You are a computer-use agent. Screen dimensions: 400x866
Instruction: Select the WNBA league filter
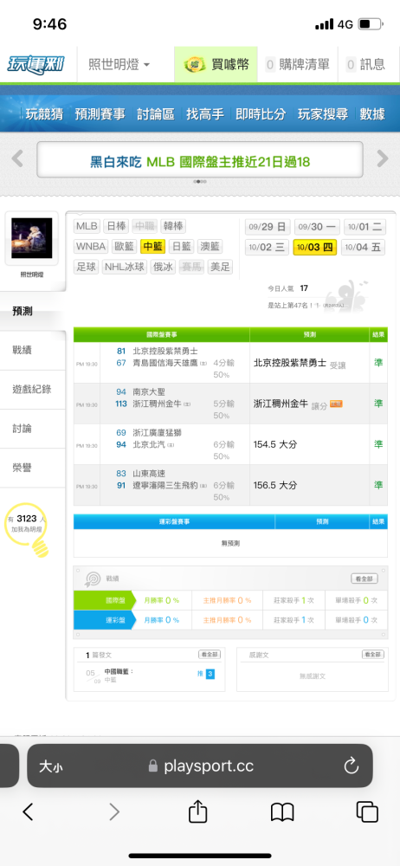tap(91, 246)
